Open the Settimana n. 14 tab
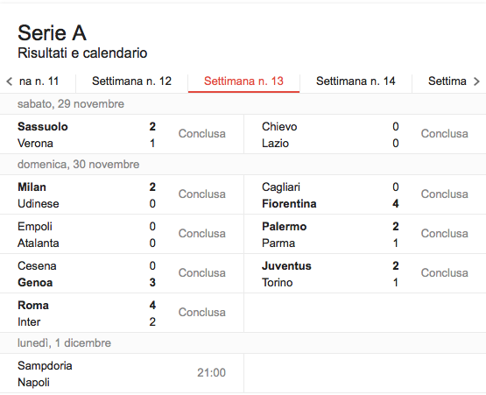This screenshot has width=486, height=395. 356,81
